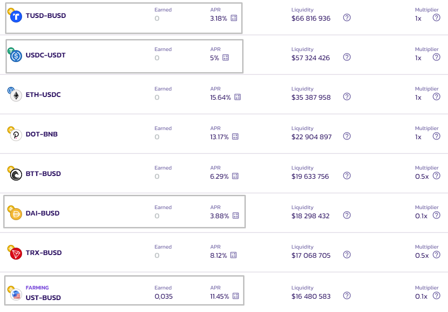
Task: Click the ETH-USDC pair name
Action: click(43, 95)
